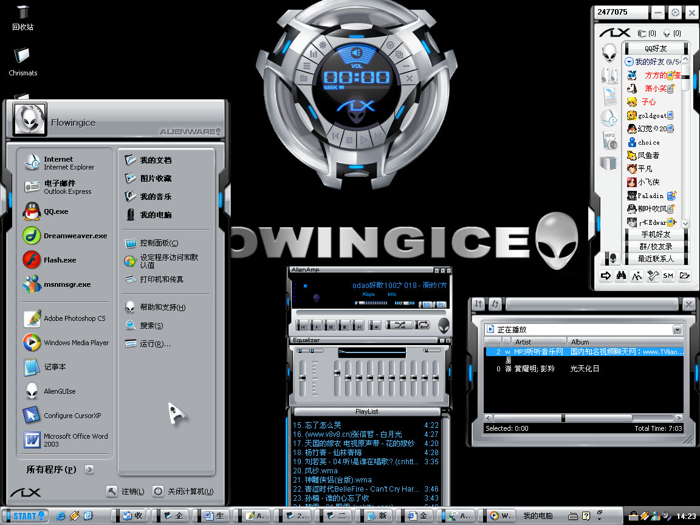
Task: Click the building icon in QQ sidebar
Action: click(608, 162)
